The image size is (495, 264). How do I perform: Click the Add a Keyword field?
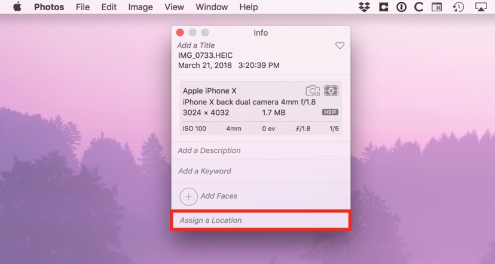204,171
